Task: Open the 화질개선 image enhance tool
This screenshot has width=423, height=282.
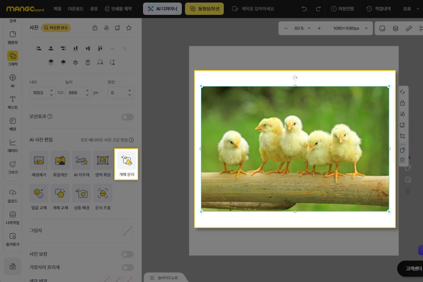Action: 60,160
